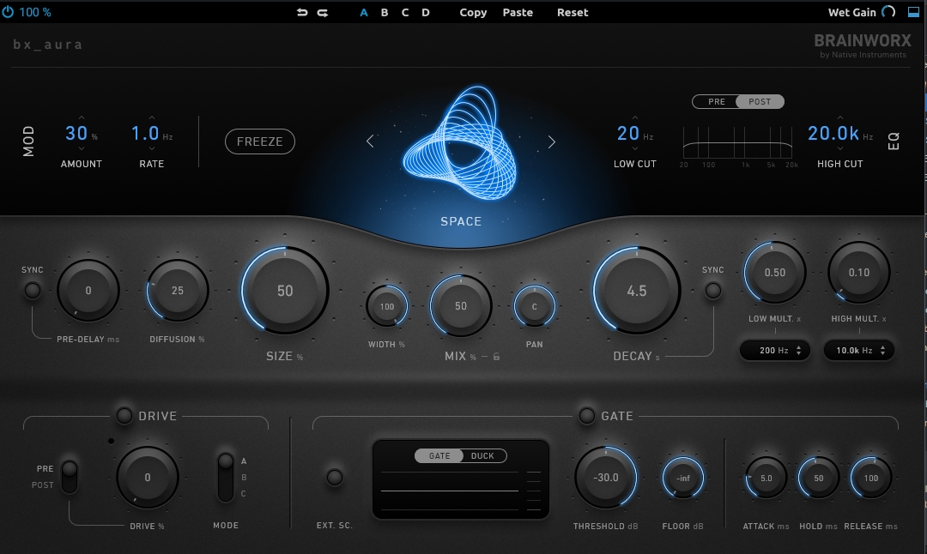Raise HIGH CUT with its up arrow
Image resolution: width=927 pixels, height=554 pixels.
840,117
